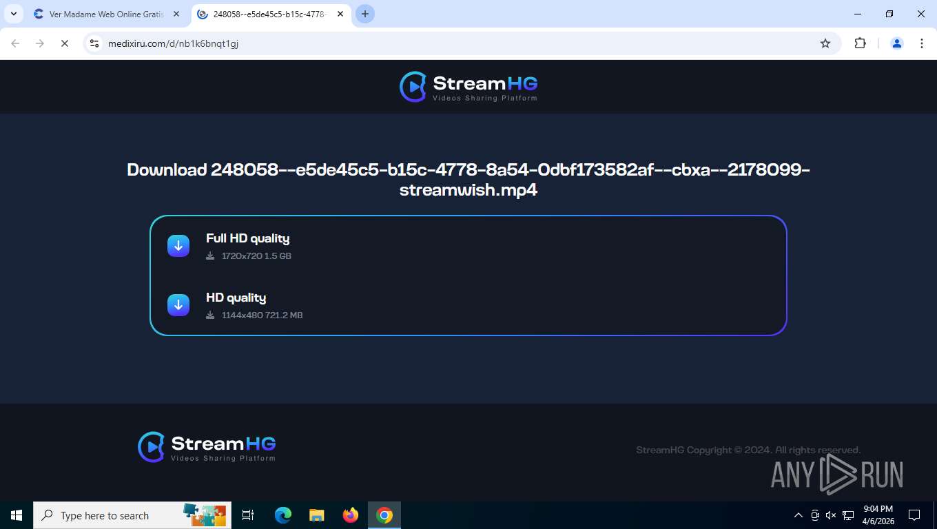Image resolution: width=937 pixels, height=529 pixels.
Task: Click the Meet Now camera tray icon
Action: (815, 515)
